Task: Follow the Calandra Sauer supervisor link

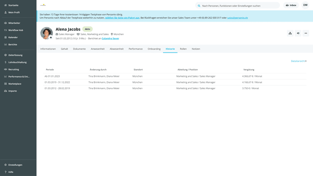Action: point(110,38)
